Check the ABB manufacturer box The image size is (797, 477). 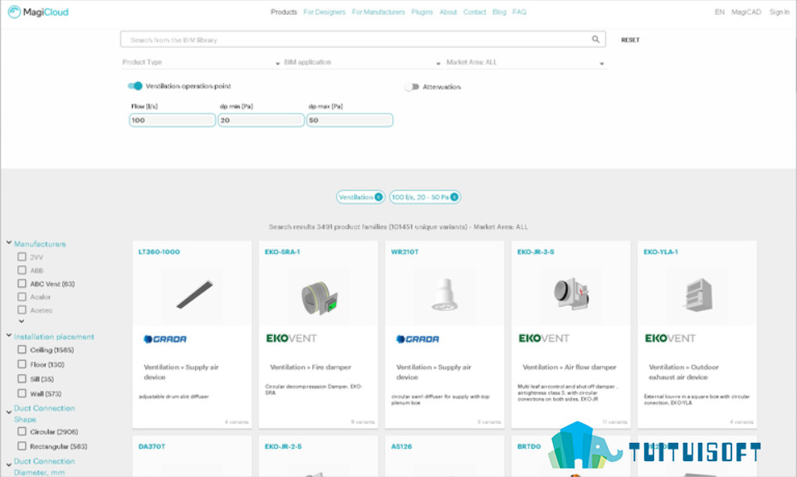click(22, 270)
